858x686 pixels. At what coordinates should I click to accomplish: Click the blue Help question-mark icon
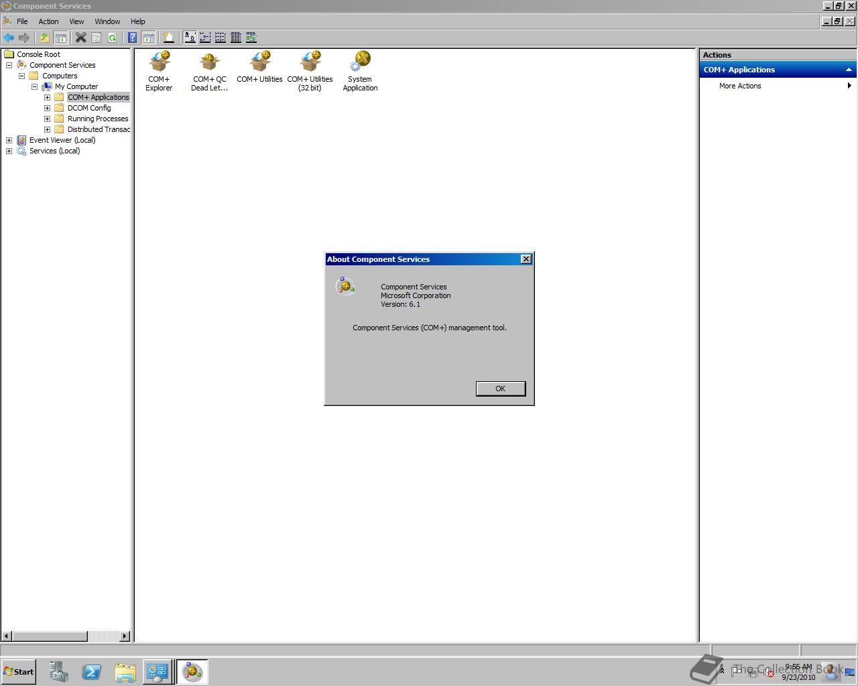[133, 38]
